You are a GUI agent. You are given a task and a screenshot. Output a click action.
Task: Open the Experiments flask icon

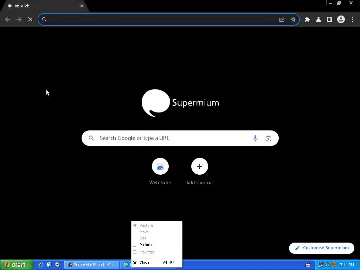click(319, 20)
